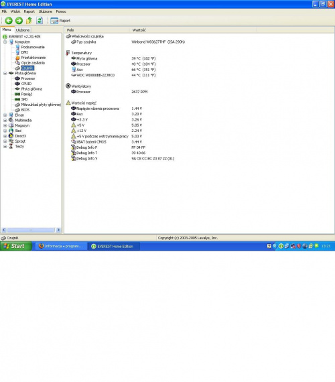Viewport: 335px width, 382px height.
Task: Open the Ulubione menu in menu bar
Action: [x=46, y=11]
